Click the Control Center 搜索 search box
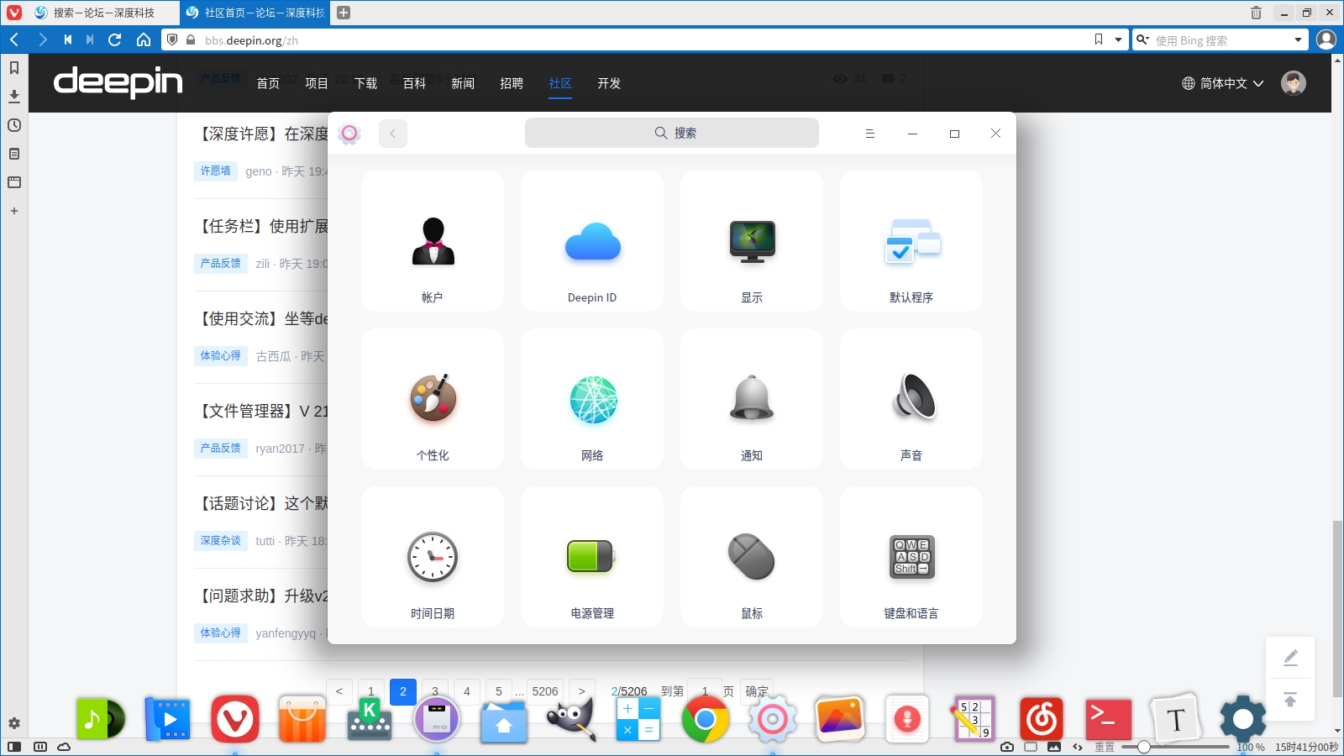 click(672, 133)
